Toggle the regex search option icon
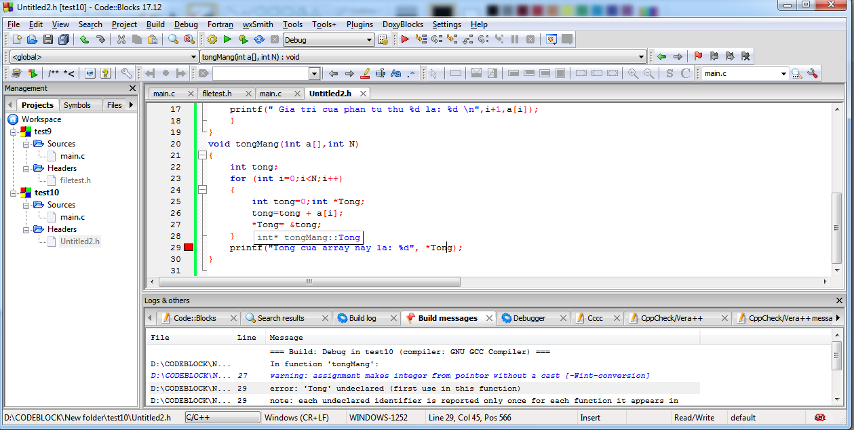The image size is (854, 430). pos(412,73)
